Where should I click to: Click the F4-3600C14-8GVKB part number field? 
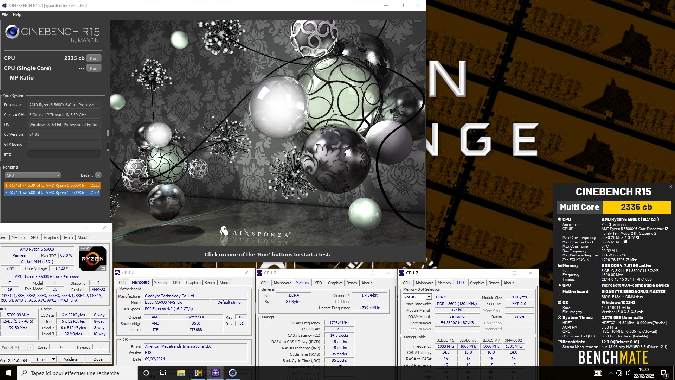tap(457, 323)
